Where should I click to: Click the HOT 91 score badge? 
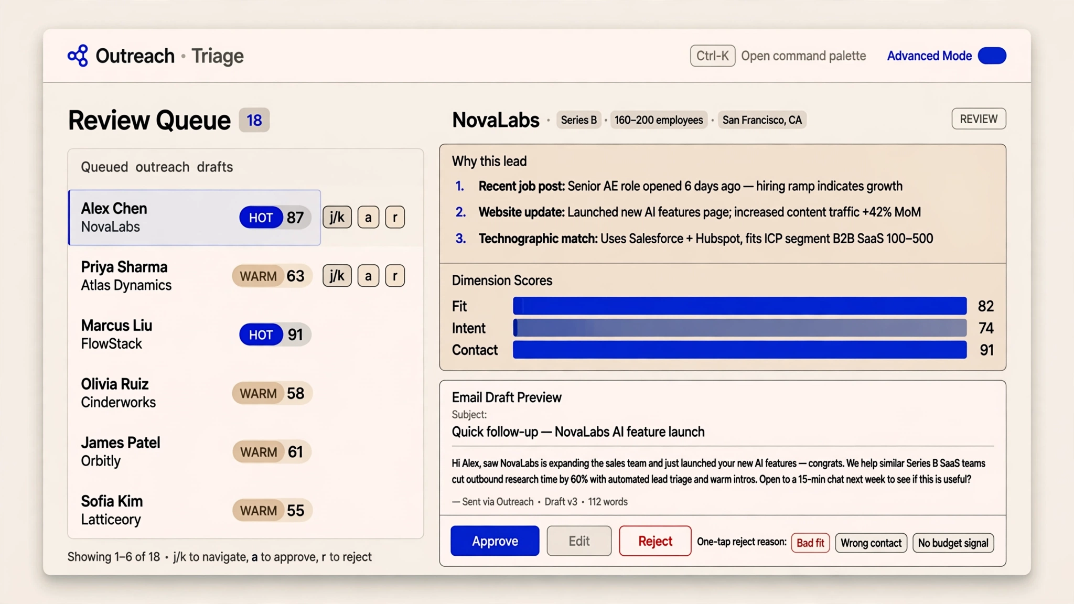click(275, 335)
